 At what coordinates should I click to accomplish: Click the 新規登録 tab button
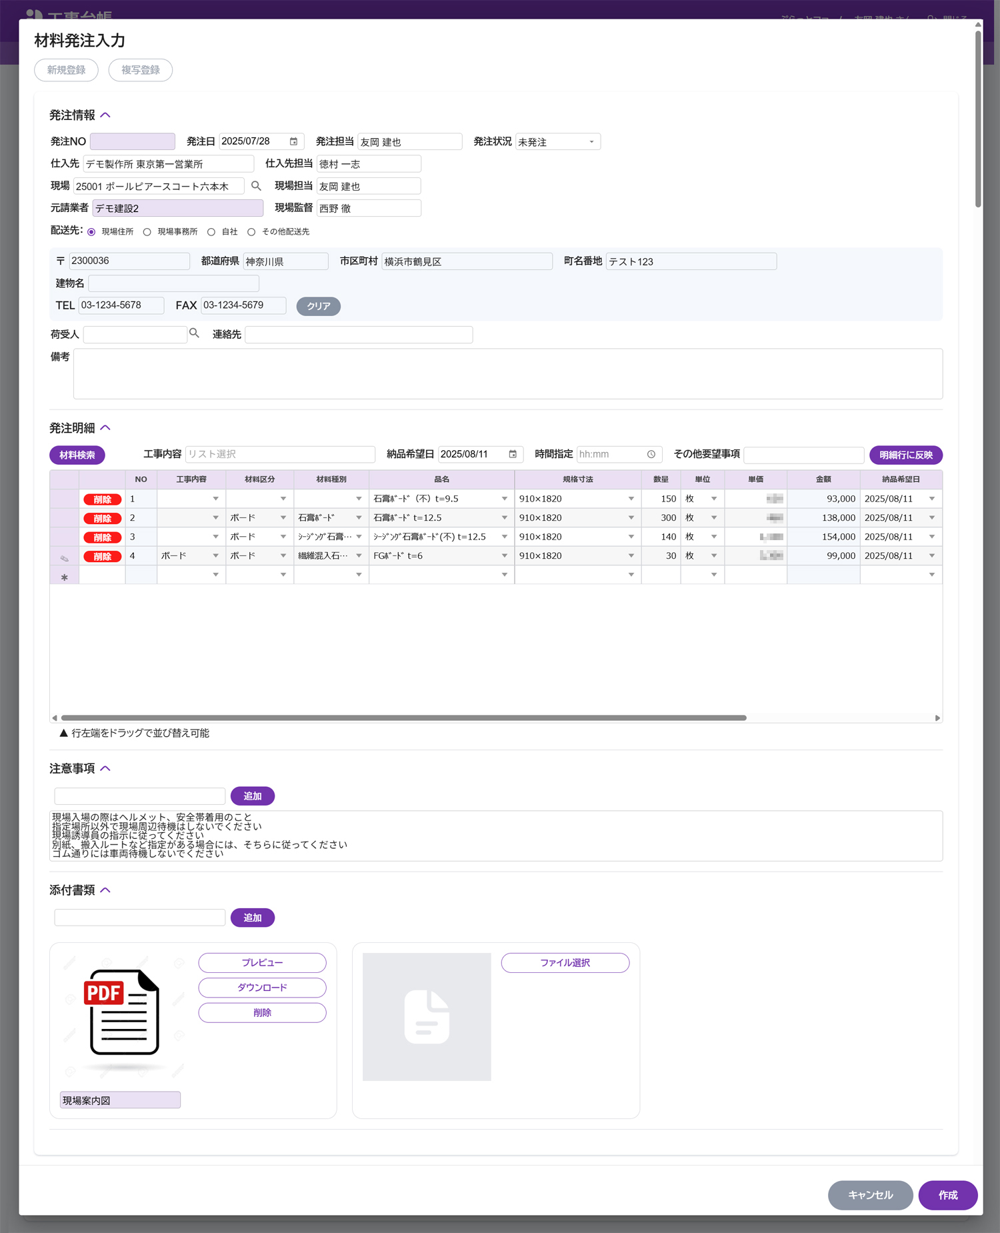pos(66,70)
